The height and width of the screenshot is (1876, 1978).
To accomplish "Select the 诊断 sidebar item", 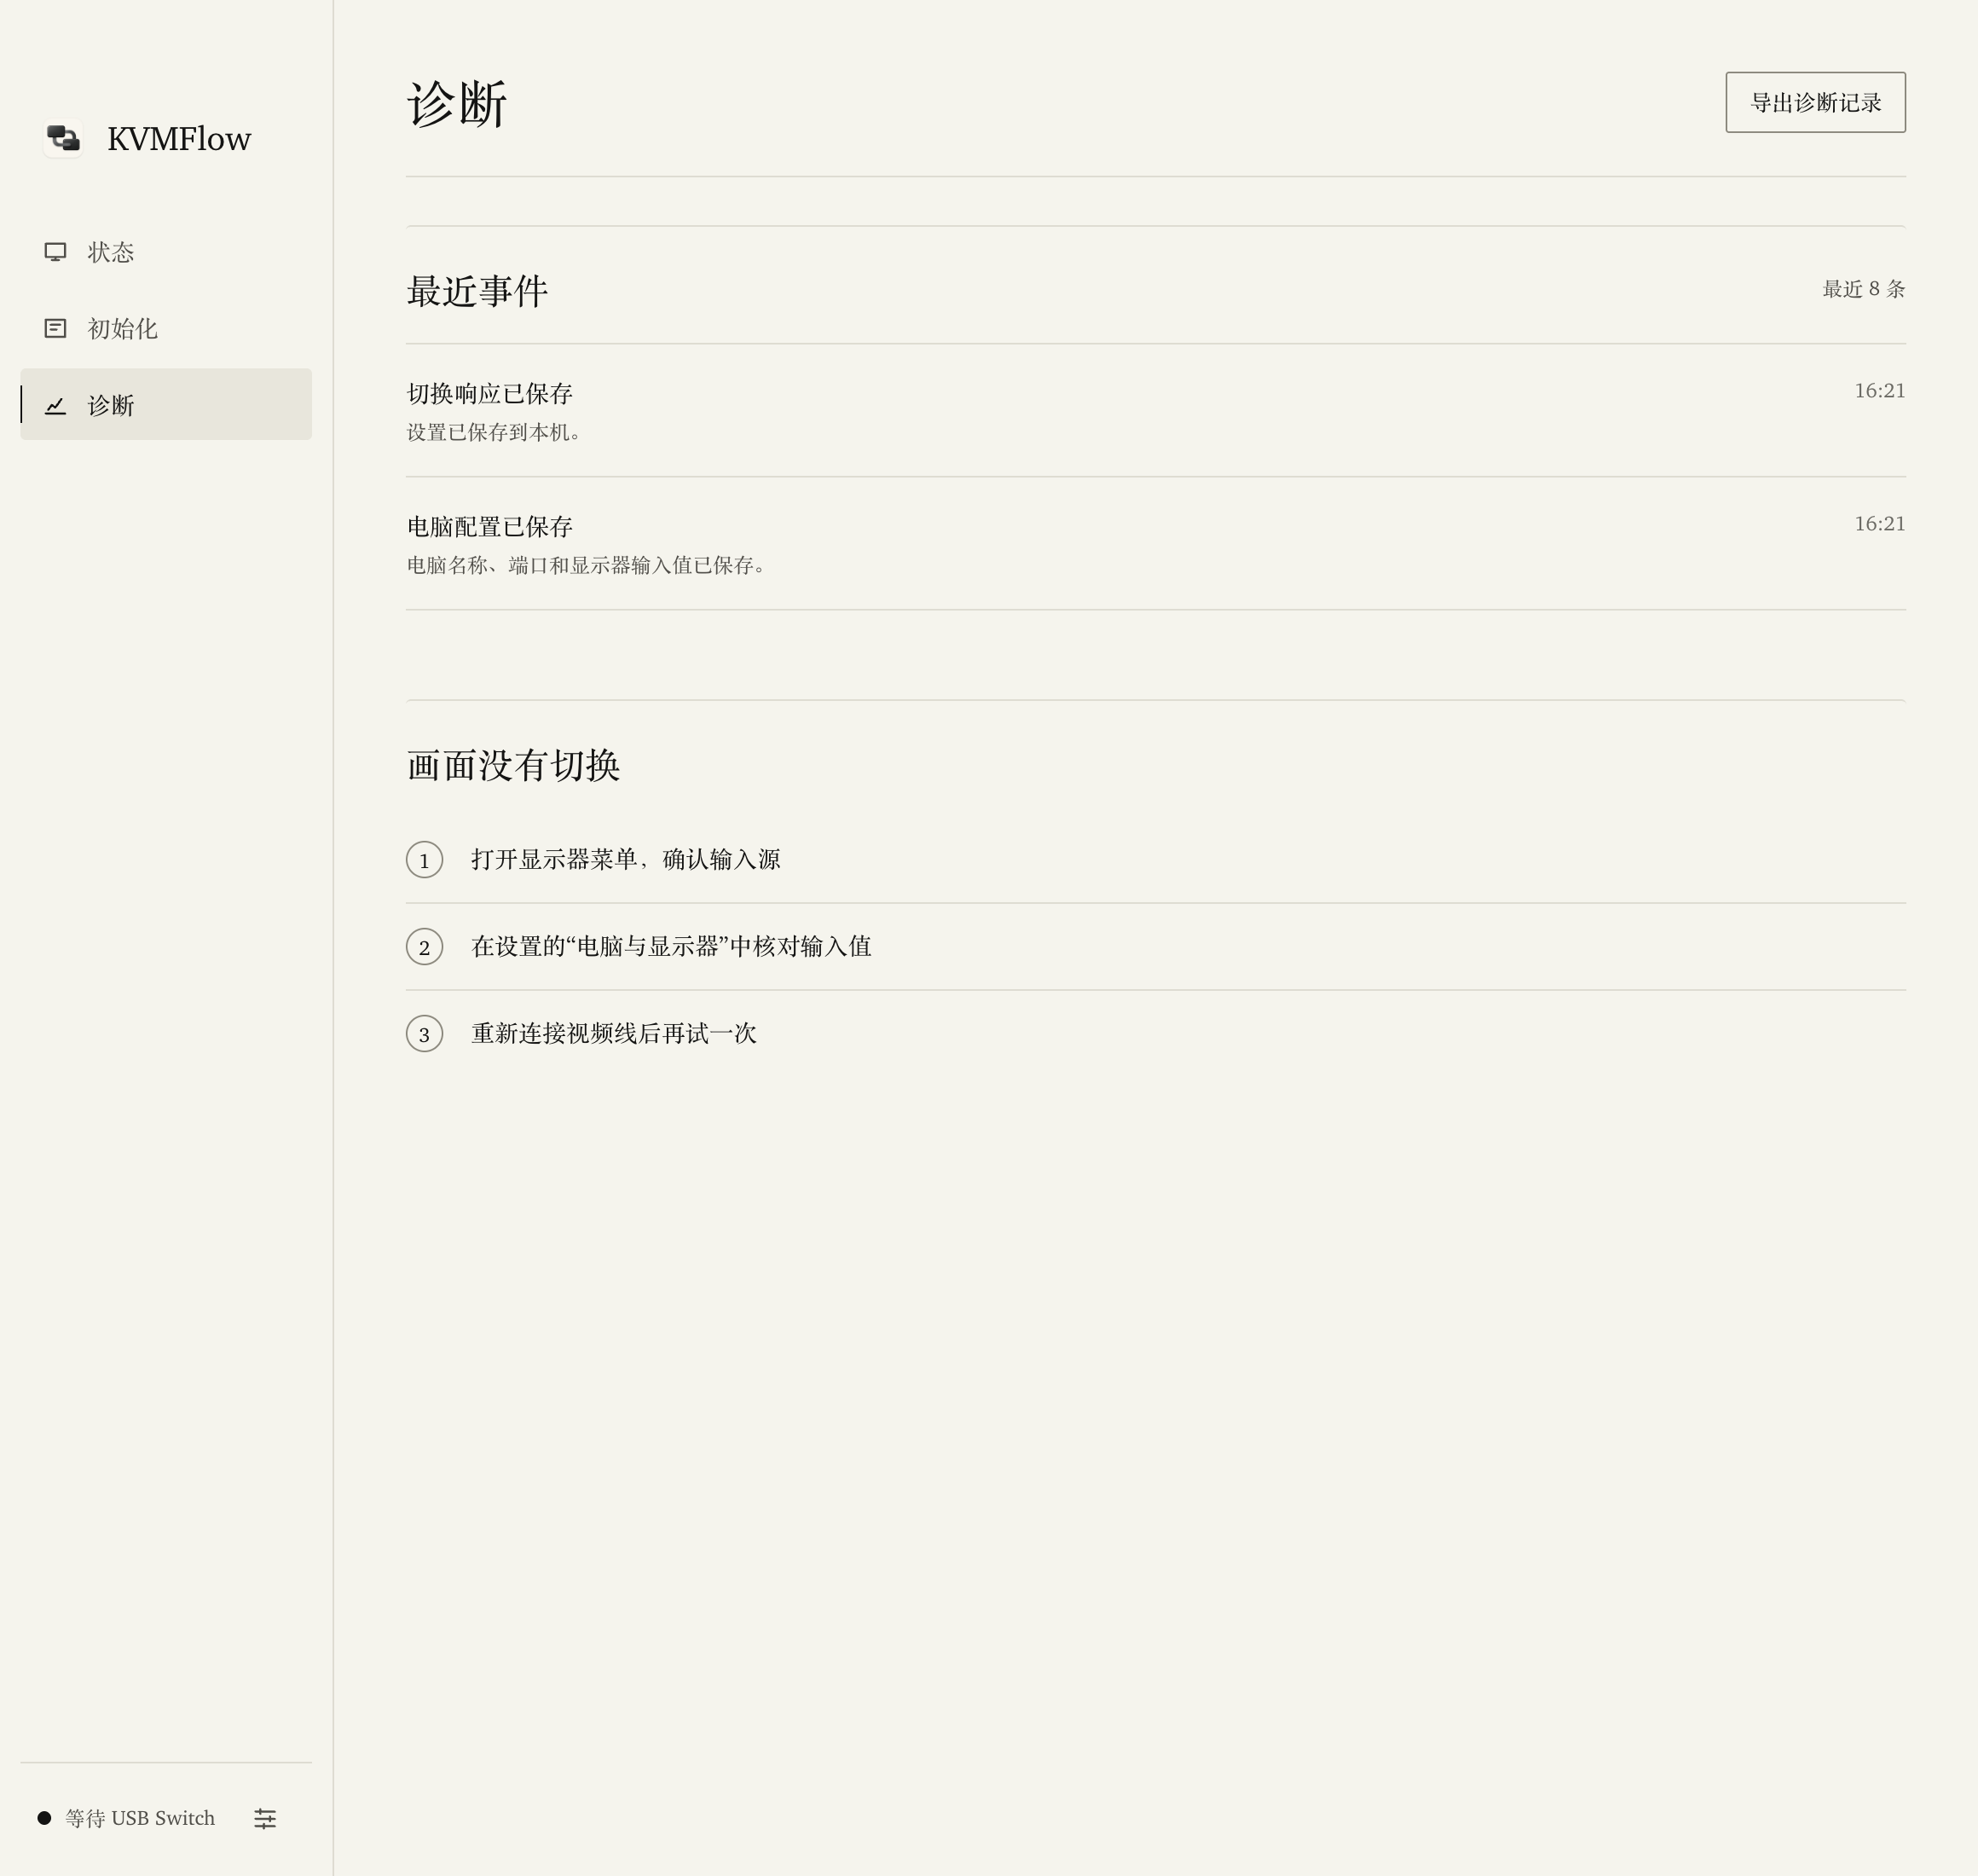I will click(166, 404).
